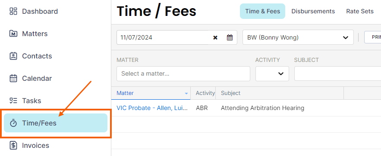381x156 pixels.
Task: Click the Activity column header
Action: pyautogui.click(x=205, y=93)
